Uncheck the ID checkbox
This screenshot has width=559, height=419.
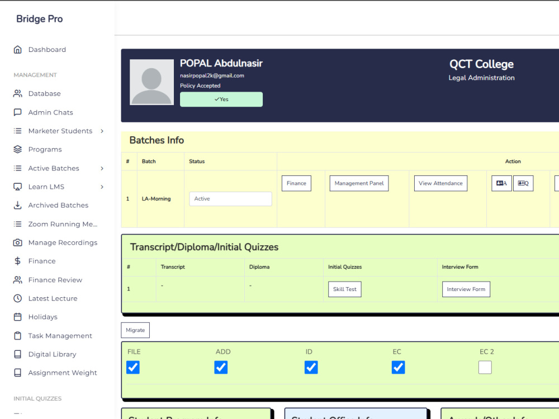311,368
